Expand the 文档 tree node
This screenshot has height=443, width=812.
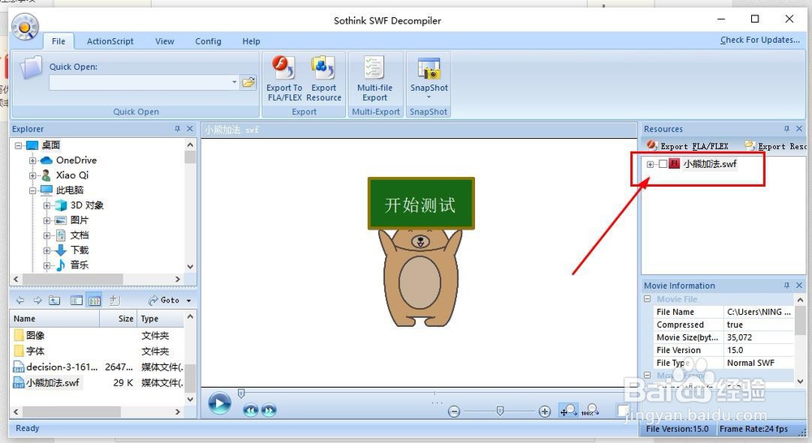46,235
